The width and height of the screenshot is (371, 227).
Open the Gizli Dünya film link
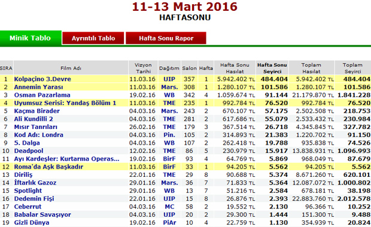tap(32, 223)
